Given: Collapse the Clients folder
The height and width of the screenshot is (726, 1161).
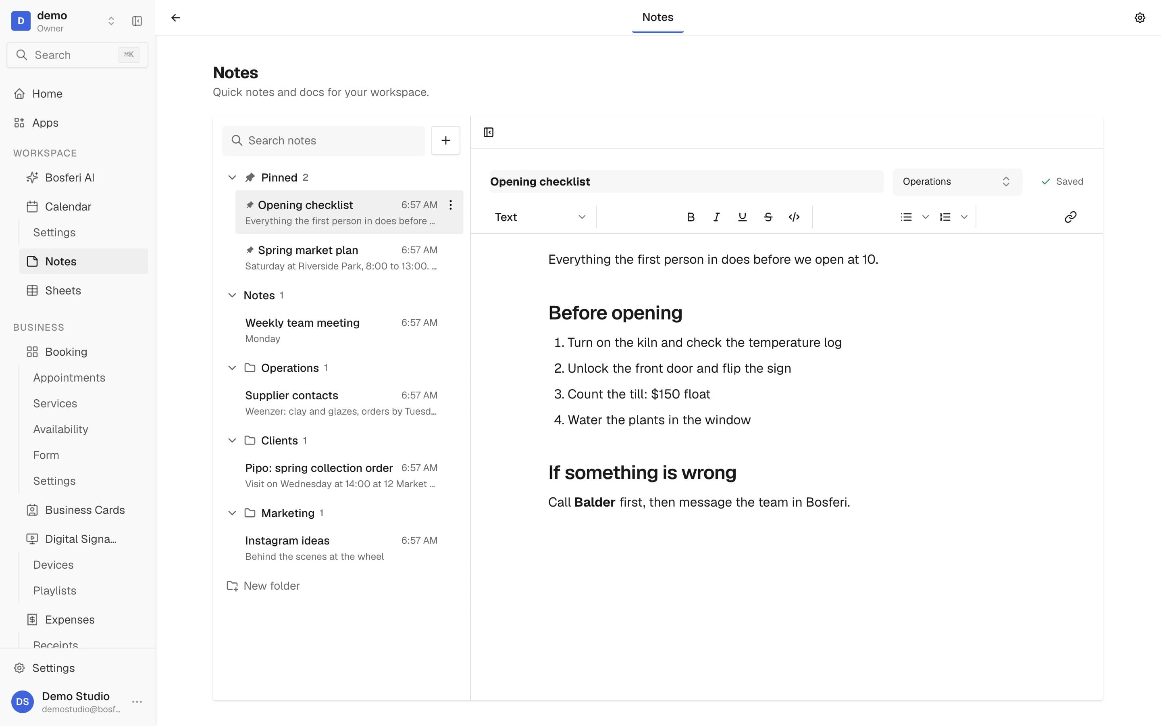Looking at the screenshot, I should point(232,440).
